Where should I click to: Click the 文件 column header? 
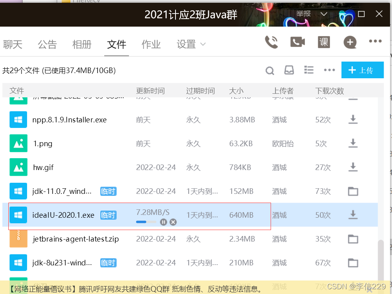(x=17, y=91)
